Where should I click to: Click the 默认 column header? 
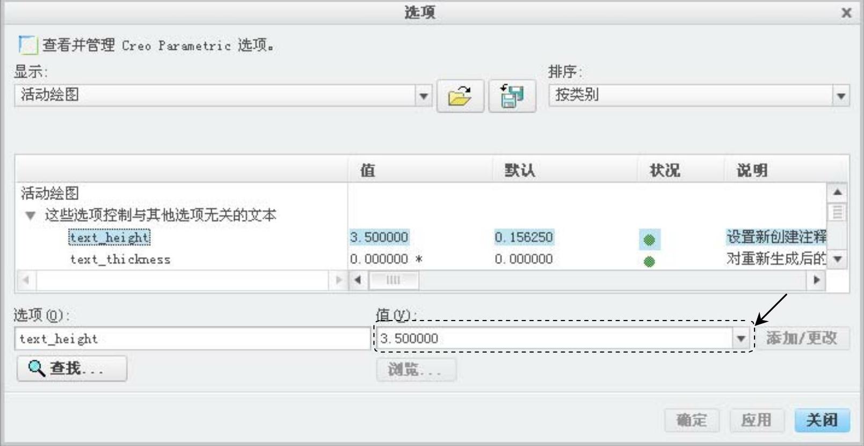pos(519,170)
